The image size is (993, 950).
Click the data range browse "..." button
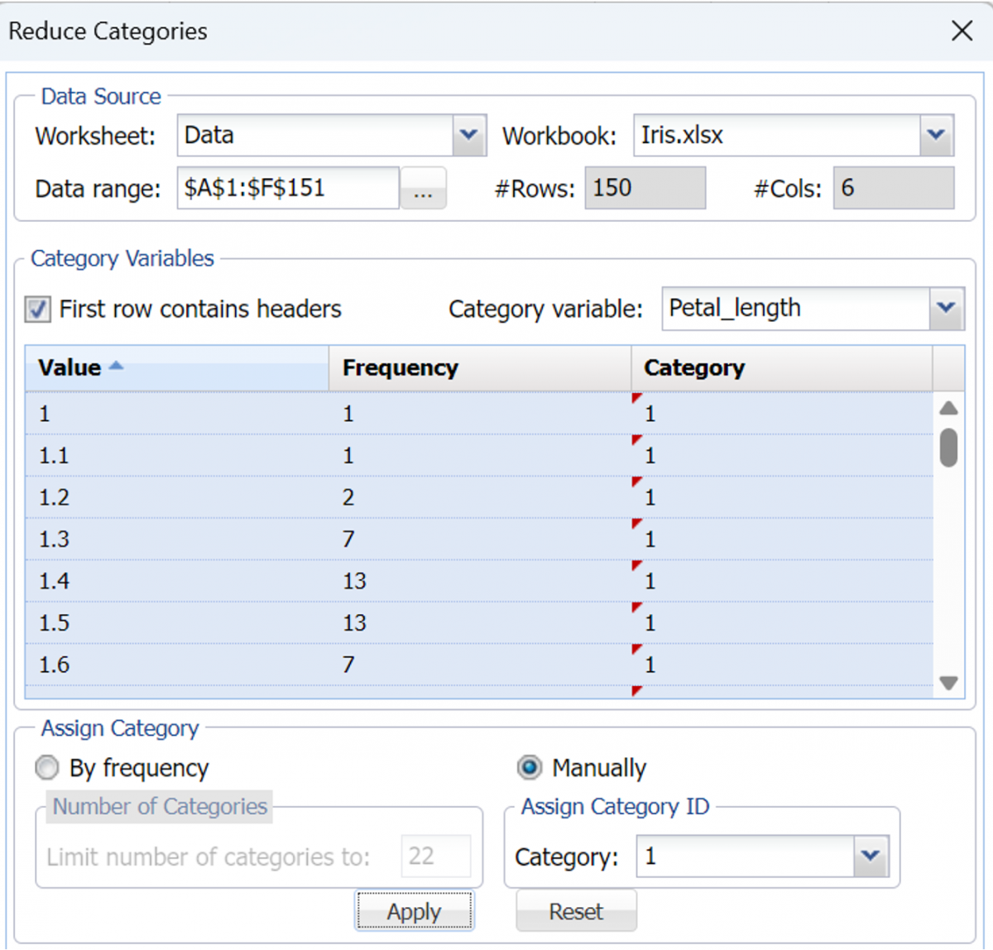click(x=423, y=189)
